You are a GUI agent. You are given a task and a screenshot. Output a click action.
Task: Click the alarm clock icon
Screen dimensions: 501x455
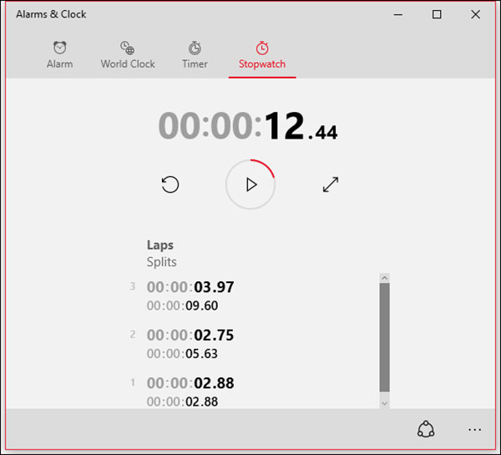pyautogui.click(x=59, y=48)
